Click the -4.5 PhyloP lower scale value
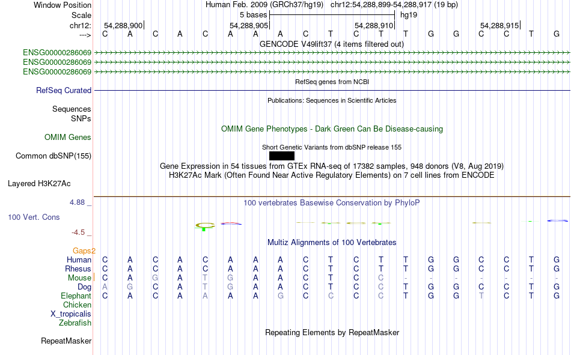571x355 pixels. click(x=78, y=232)
